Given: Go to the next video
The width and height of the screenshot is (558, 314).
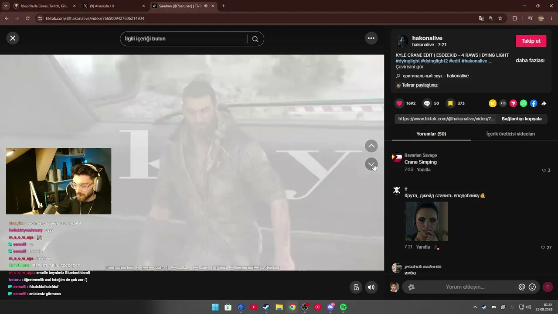Looking at the screenshot, I should coord(371,164).
